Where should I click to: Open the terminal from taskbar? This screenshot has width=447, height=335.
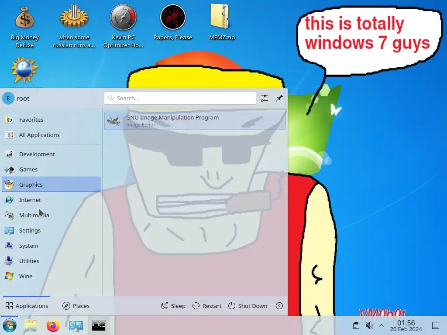(98, 325)
